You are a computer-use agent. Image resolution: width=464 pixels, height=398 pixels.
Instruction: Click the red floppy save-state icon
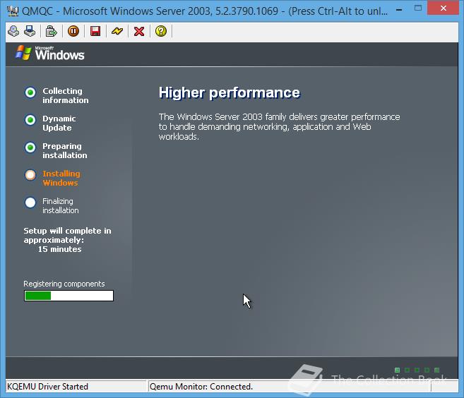click(x=95, y=31)
